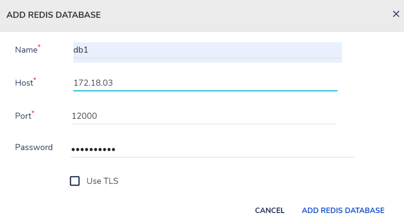Click the Name field label
The image size is (404, 224).
26,50
